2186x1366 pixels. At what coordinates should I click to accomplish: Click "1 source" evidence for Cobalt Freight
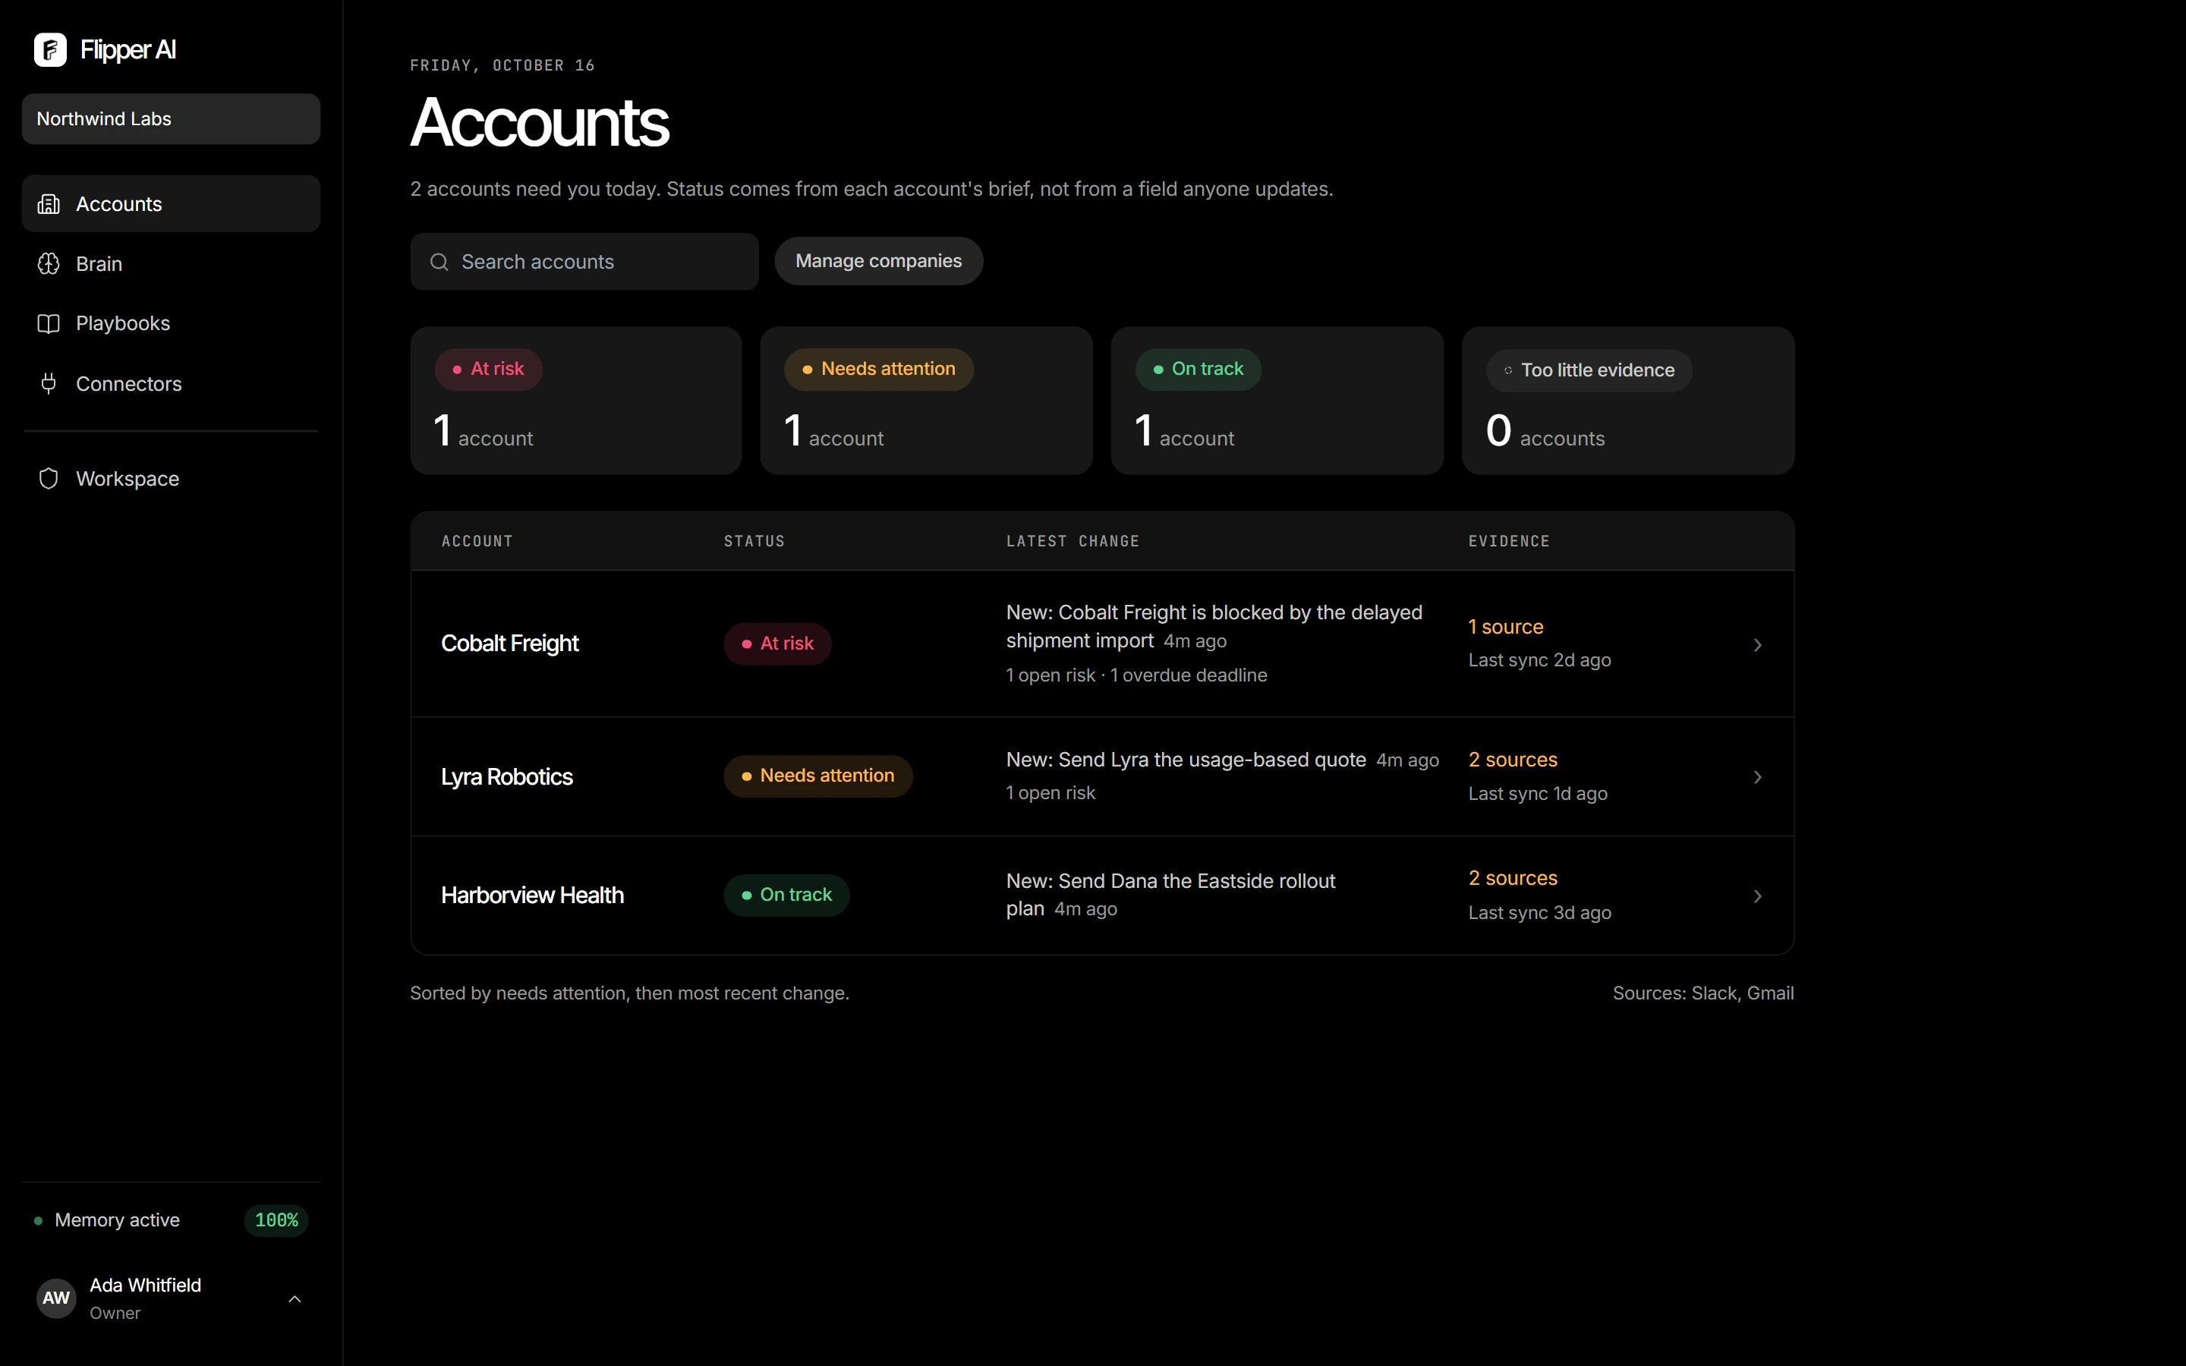[x=1505, y=627]
